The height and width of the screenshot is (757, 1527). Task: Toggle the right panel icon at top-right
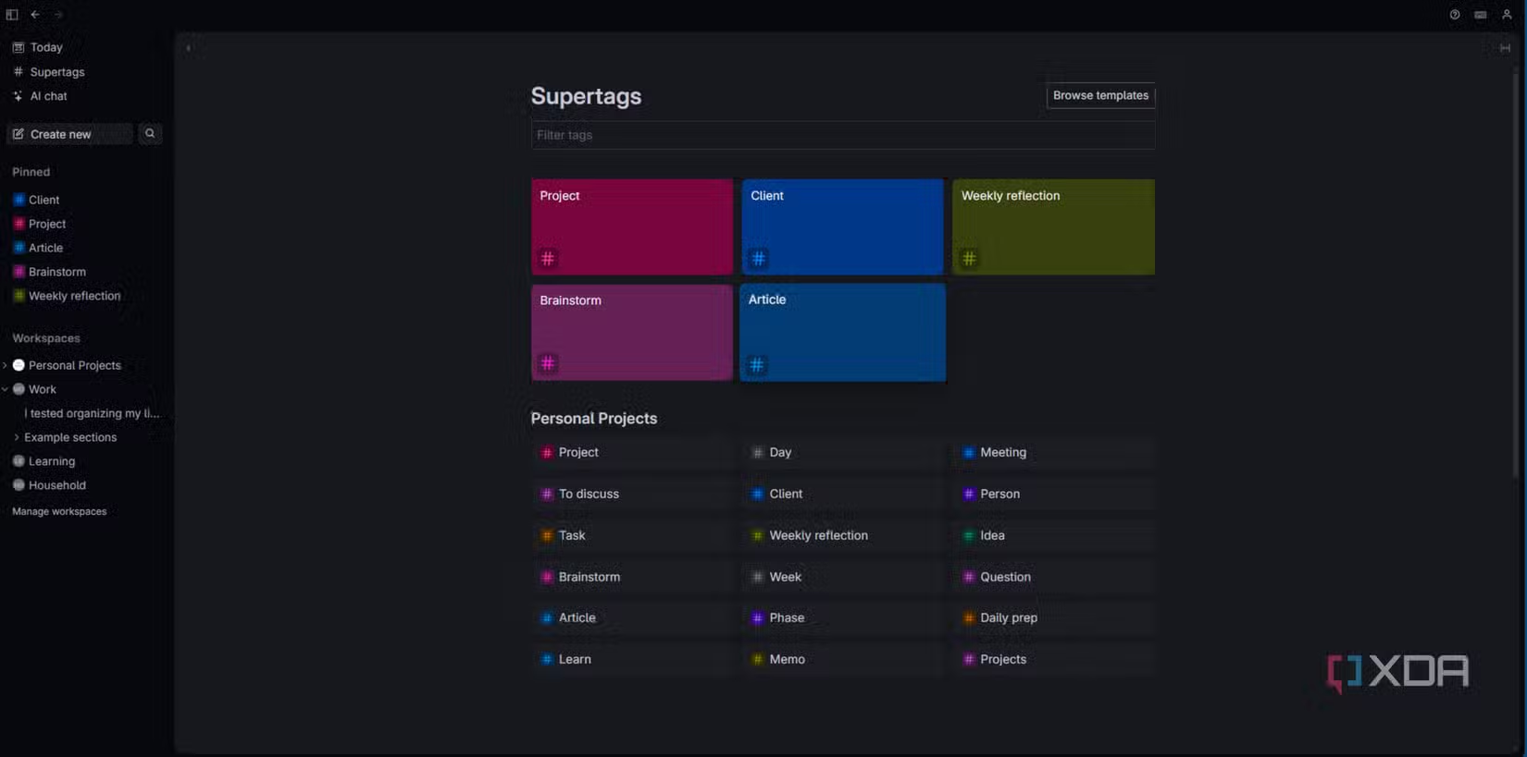click(x=1505, y=48)
